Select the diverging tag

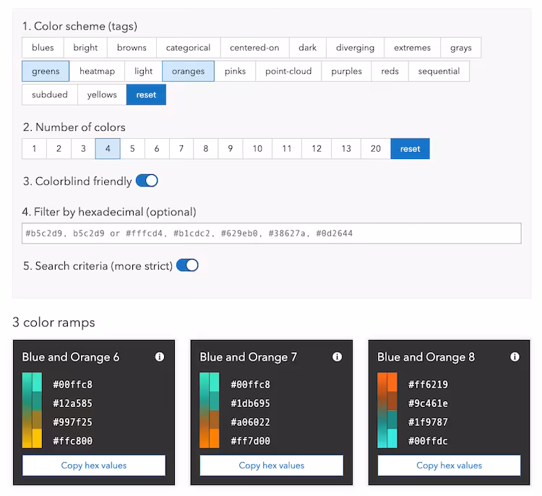pos(355,48)
